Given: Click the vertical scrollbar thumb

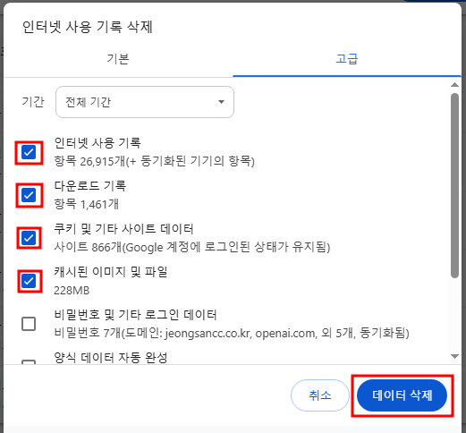Looking at the screenshot, I should pyautogui.click(x=454, y=186).
